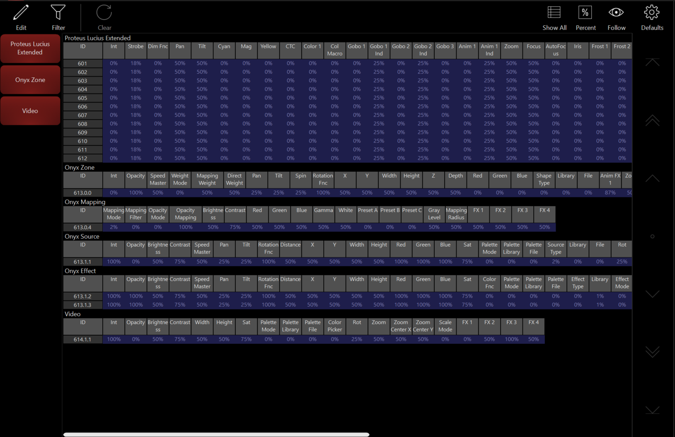Click Onyx Zone Speed Master header
The height and width of the screenshot is (437, 675).
click(x=158, y=180)
